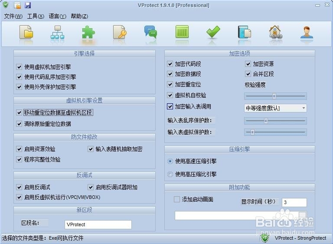The image size is (333, 244).
Task: Open the 文件(W) menu
Action: (13, 16)
